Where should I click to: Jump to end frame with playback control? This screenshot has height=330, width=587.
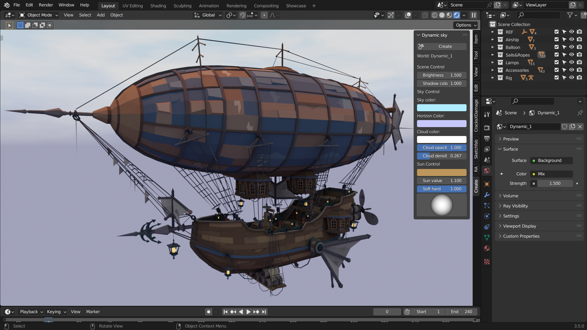264,312
